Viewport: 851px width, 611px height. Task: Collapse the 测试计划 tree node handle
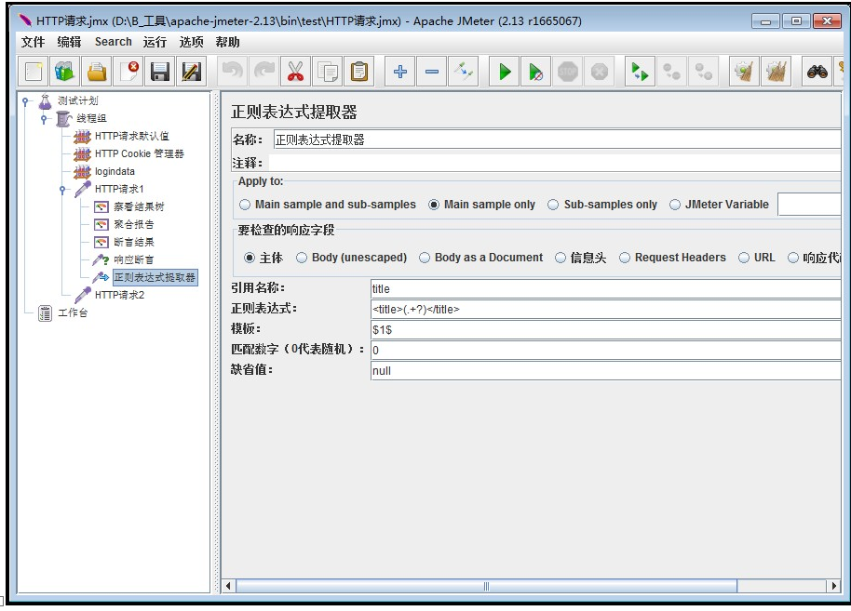point(25,100)
